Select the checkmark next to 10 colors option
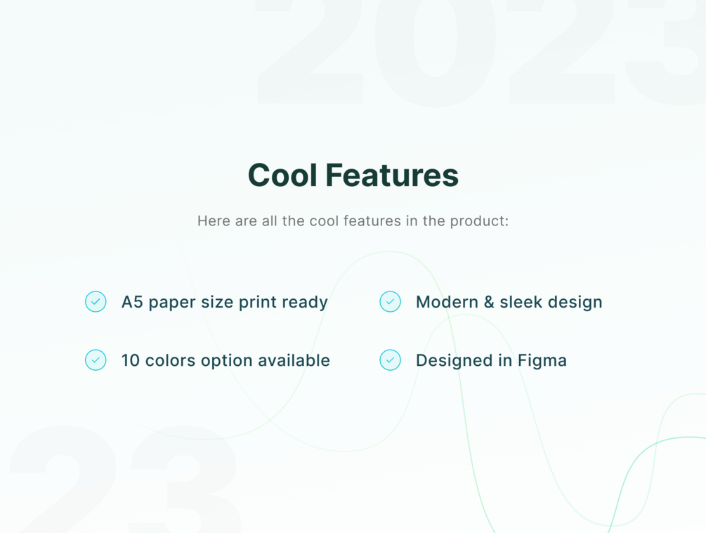The height and width of the screenshot is (533, 706). pos(96,360)
